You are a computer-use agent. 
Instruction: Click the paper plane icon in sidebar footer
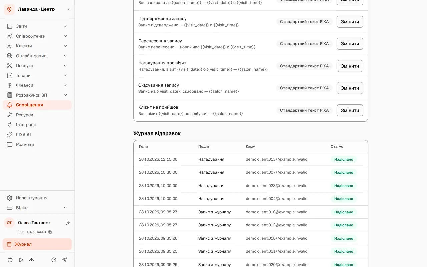(x=65, y=260)
